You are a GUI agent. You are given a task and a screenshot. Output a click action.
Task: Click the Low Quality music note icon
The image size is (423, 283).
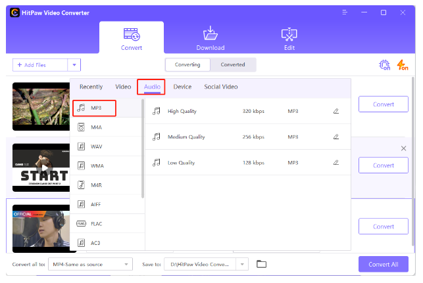click(x=156, y=162)
